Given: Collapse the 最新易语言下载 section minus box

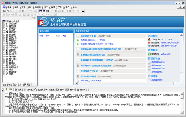Looking at the screenshot, I should coord(78,36).
